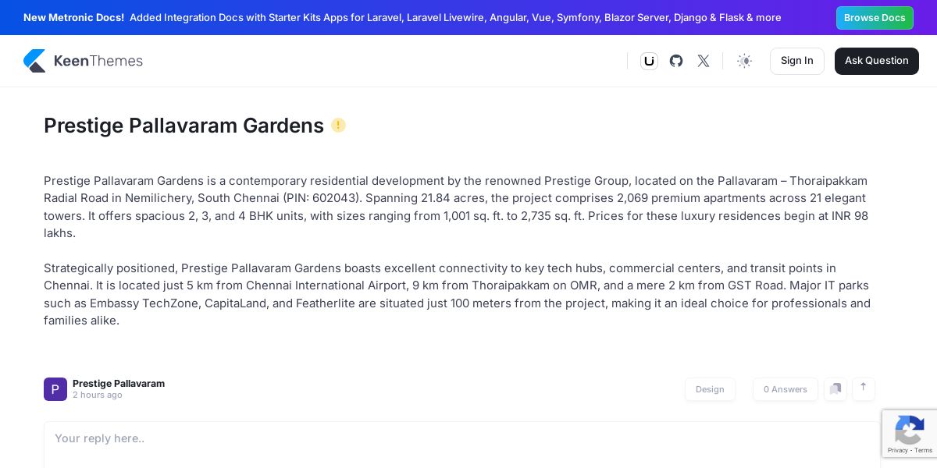Click the reCAPTCHA badge icon
The image size is (937, 468).
point(910,430)
